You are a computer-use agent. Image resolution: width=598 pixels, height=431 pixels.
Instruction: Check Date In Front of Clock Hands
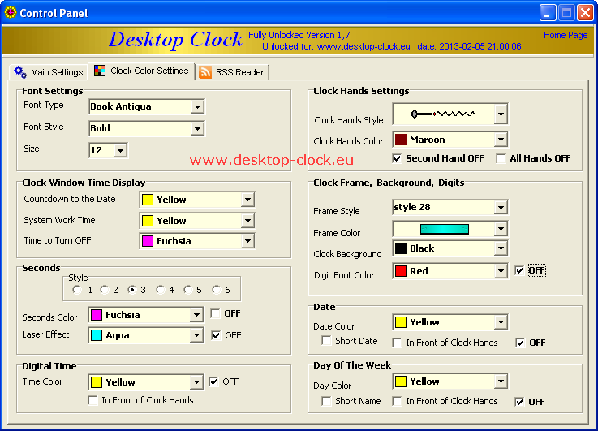pos(397,343)
